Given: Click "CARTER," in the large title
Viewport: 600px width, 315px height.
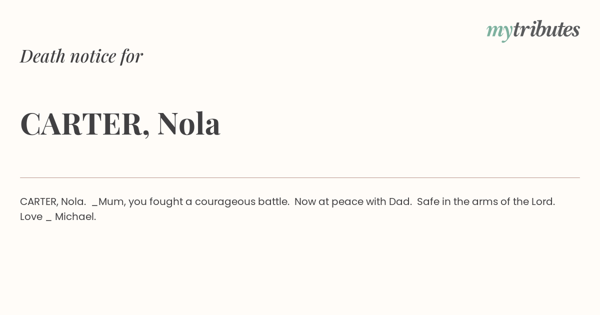Looking at the screenshot, I should (85, 124).
